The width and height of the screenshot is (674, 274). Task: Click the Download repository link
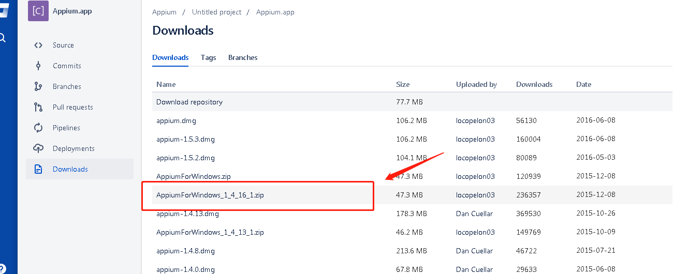pos(189,102)
